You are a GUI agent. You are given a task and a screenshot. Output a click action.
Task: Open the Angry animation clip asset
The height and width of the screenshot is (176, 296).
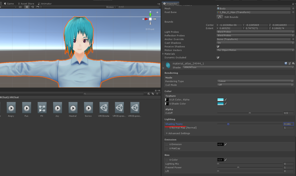(11, 108)
